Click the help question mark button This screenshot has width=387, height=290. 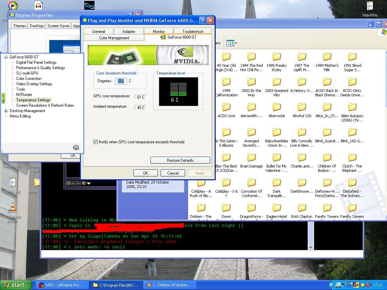(202, 20)
